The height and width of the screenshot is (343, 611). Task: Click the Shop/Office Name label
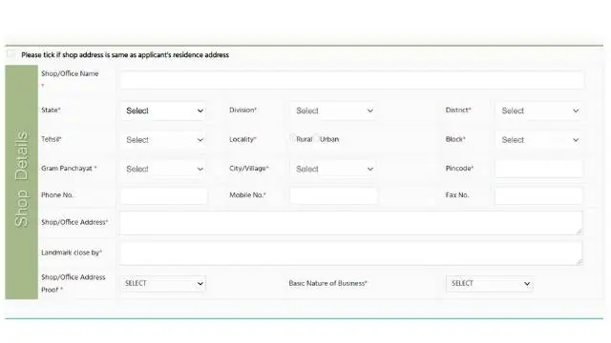coord(70,73)
